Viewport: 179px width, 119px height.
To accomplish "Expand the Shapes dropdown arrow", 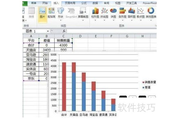I will click(61, 21).
